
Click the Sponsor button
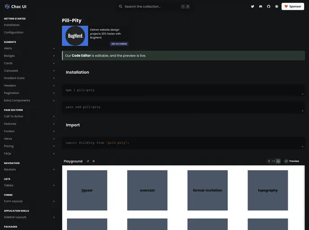click(293, 6)
